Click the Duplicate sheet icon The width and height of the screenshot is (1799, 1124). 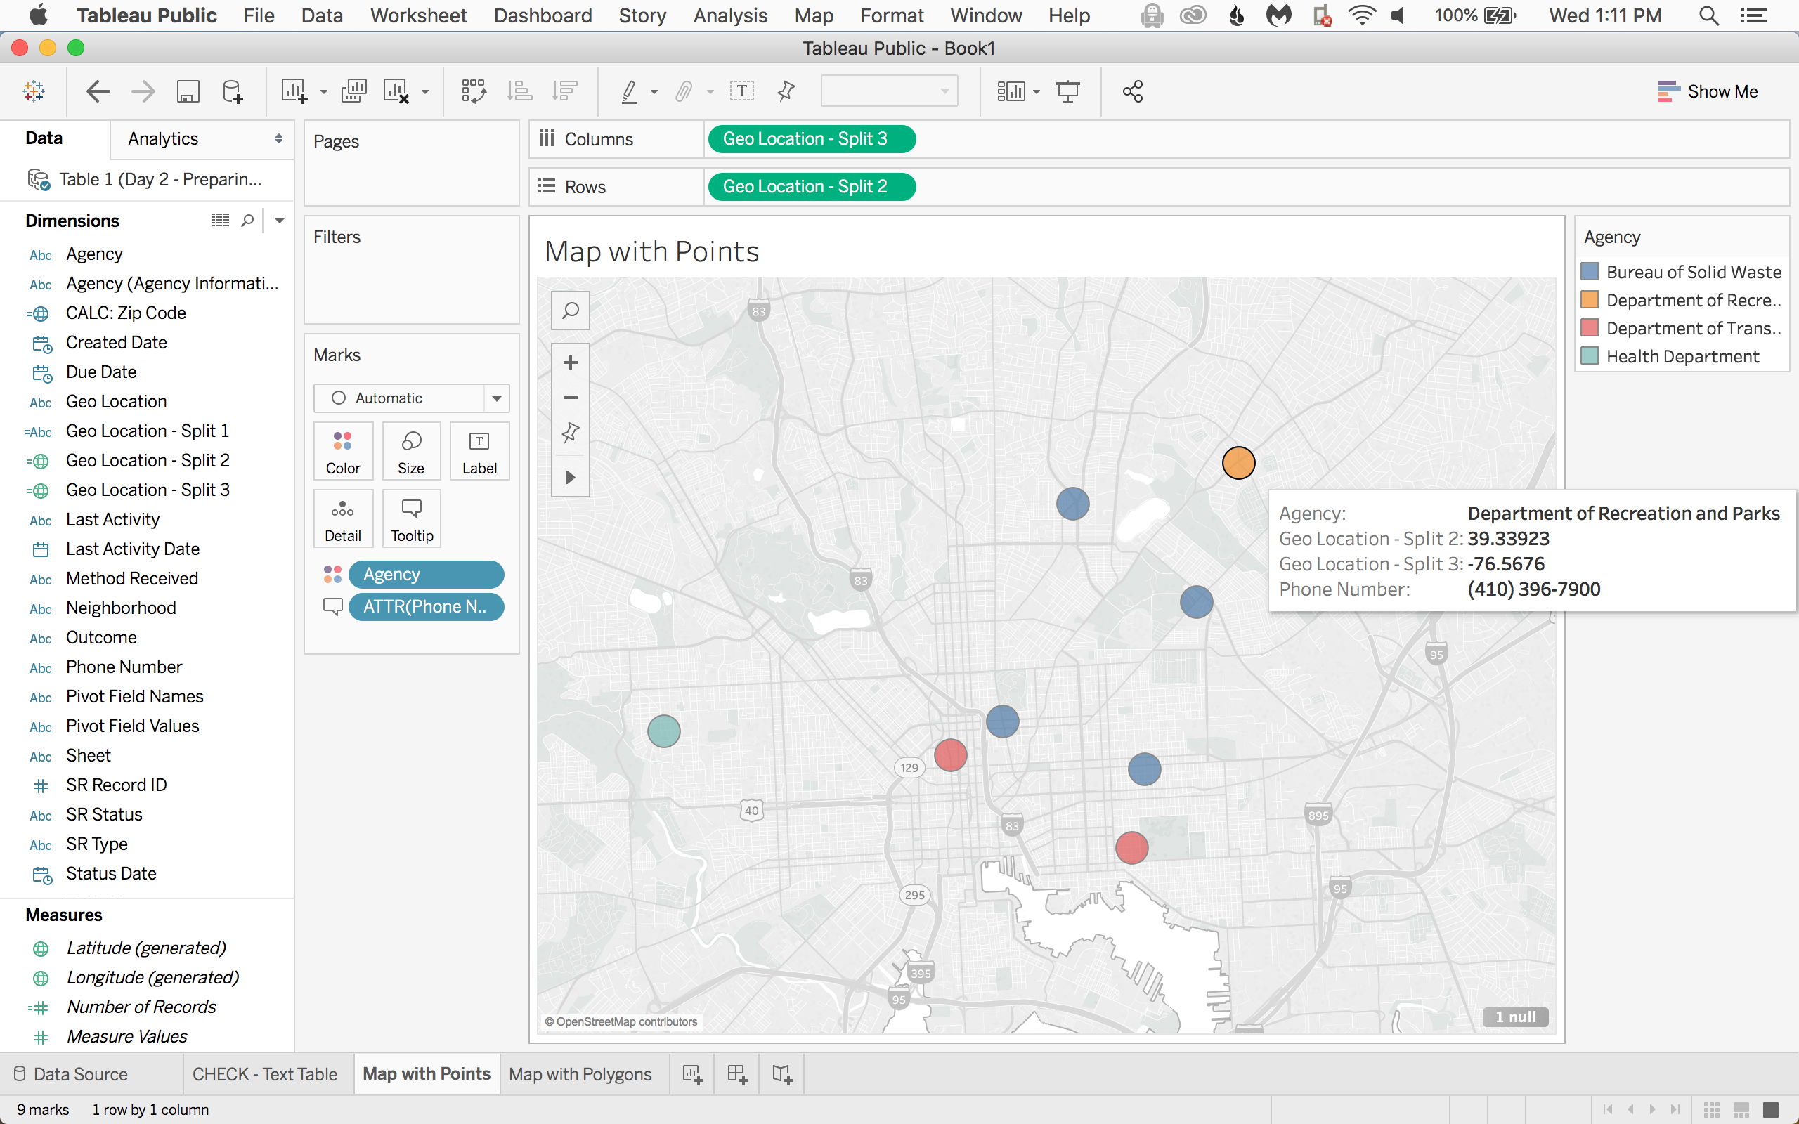click(x=354, y=91)
